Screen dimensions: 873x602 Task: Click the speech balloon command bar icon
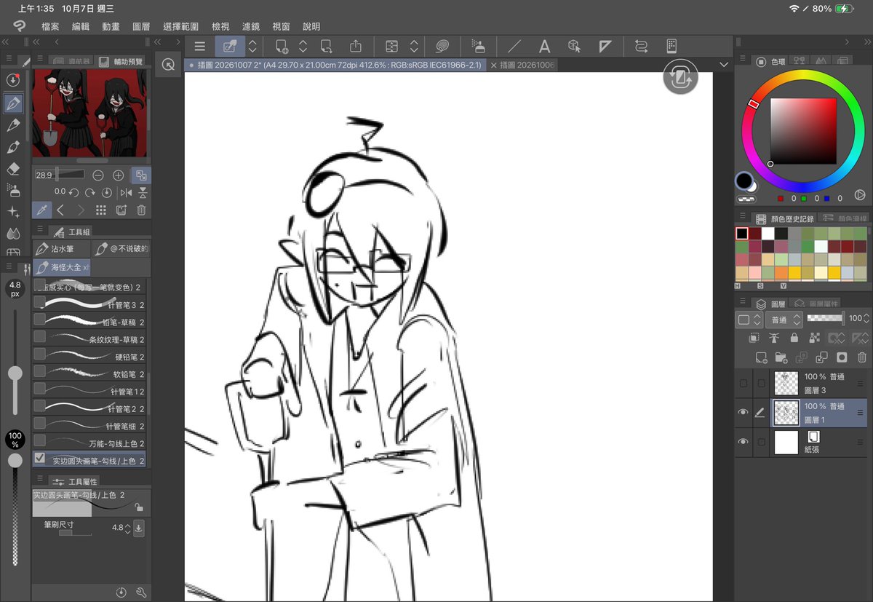pos(442,47)
